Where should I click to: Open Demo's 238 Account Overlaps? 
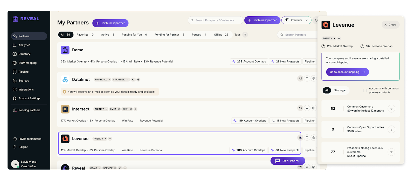click(249, 61)
